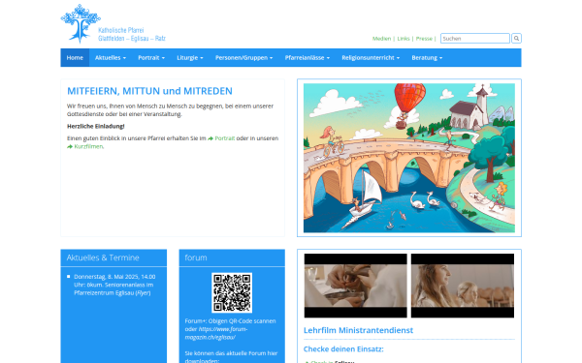The height and width of the screenshot is (363, 582).
Task: Expand the Beratung dropdown menu
Action: pos(427,58)
